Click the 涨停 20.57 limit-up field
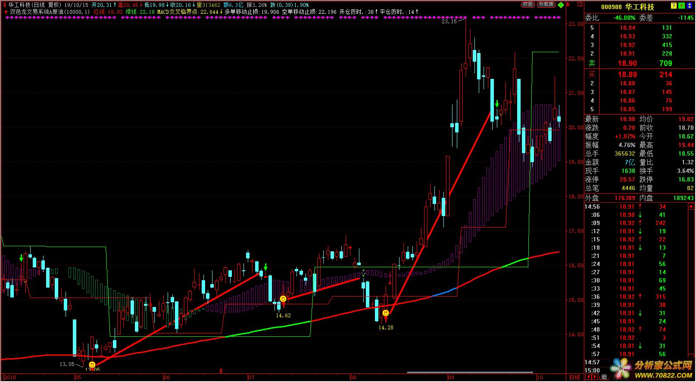 click(x=610, y=179)
